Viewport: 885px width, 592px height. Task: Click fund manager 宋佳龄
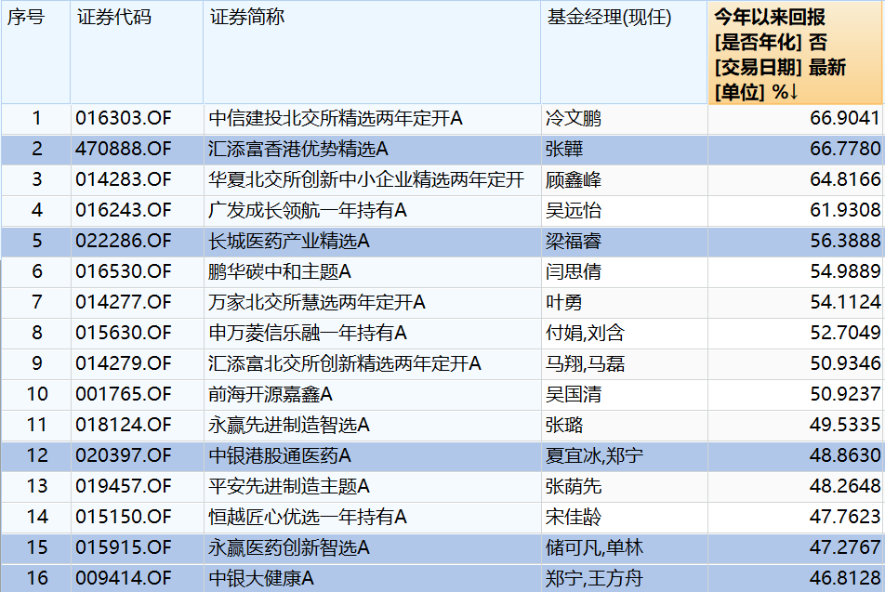[574, 517]
